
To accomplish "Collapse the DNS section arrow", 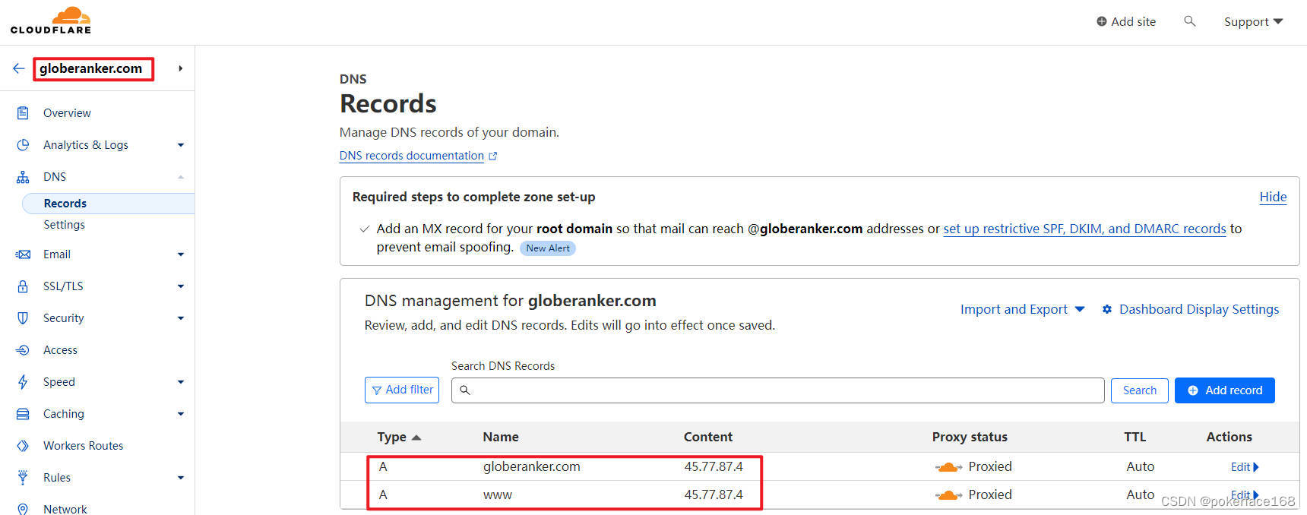I will 181,177.
